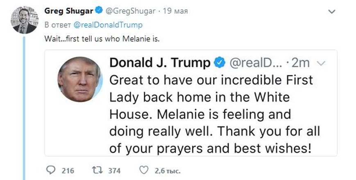Like the tweet with heart icon
This screenshot has width=356, height=180.
[143, 170]
